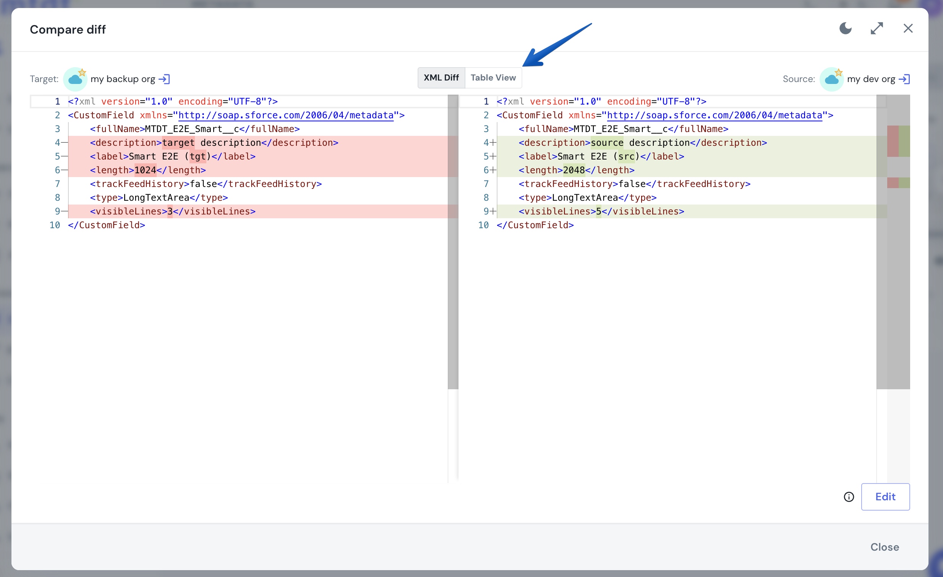This screenshot has height=577, width=943.
Task: Click the target org cloud avatar
Action: [75, 79]
